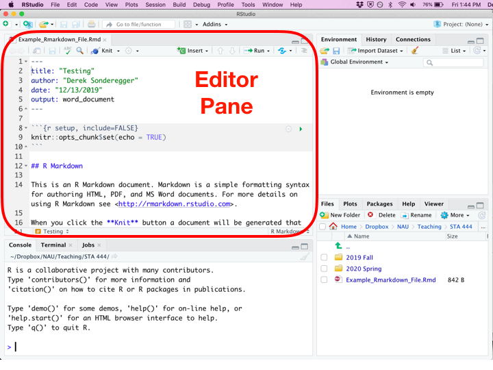Select the Example_Rmarkdown_File.Rmd checkbox
The height and width of the screenshot is (370, 493).
(324, 280)
